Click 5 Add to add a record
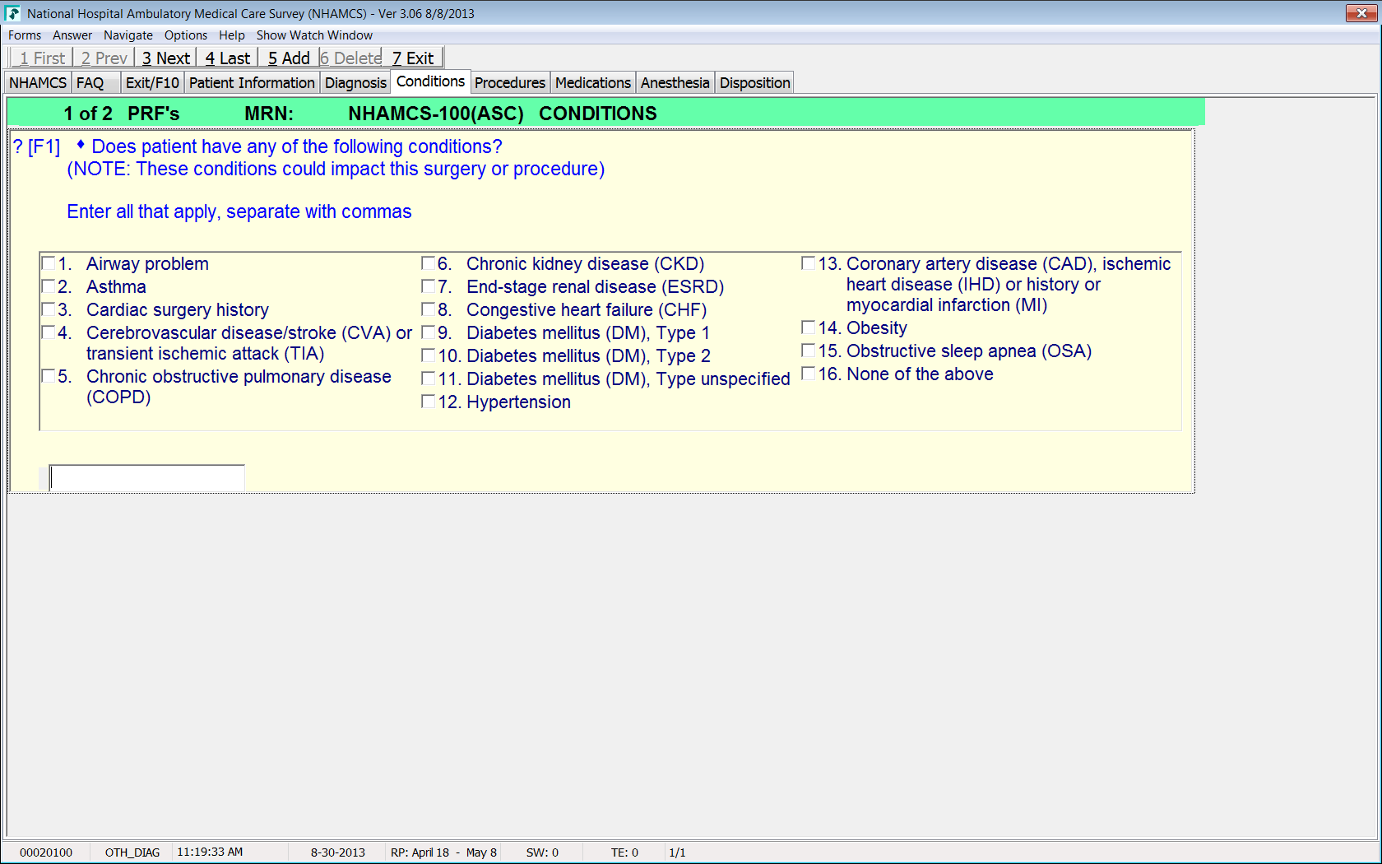Image resolution: width=1382 pixels, height=864 pixels. click(x=289, y=58)
